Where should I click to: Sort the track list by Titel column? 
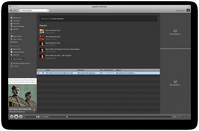tap(48, 70)
